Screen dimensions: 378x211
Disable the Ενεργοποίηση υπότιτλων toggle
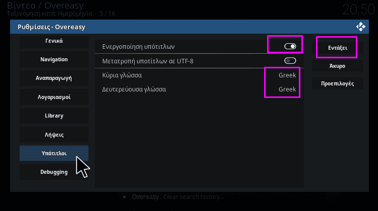click(290, 46)
